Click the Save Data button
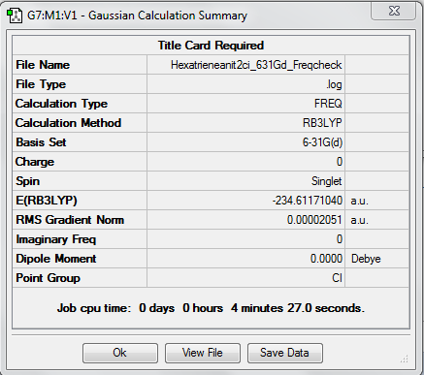The image size is (424, 375). pyautogui.click(x=284, y=353)
